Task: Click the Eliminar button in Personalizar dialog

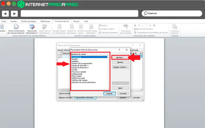Action: 120,62
